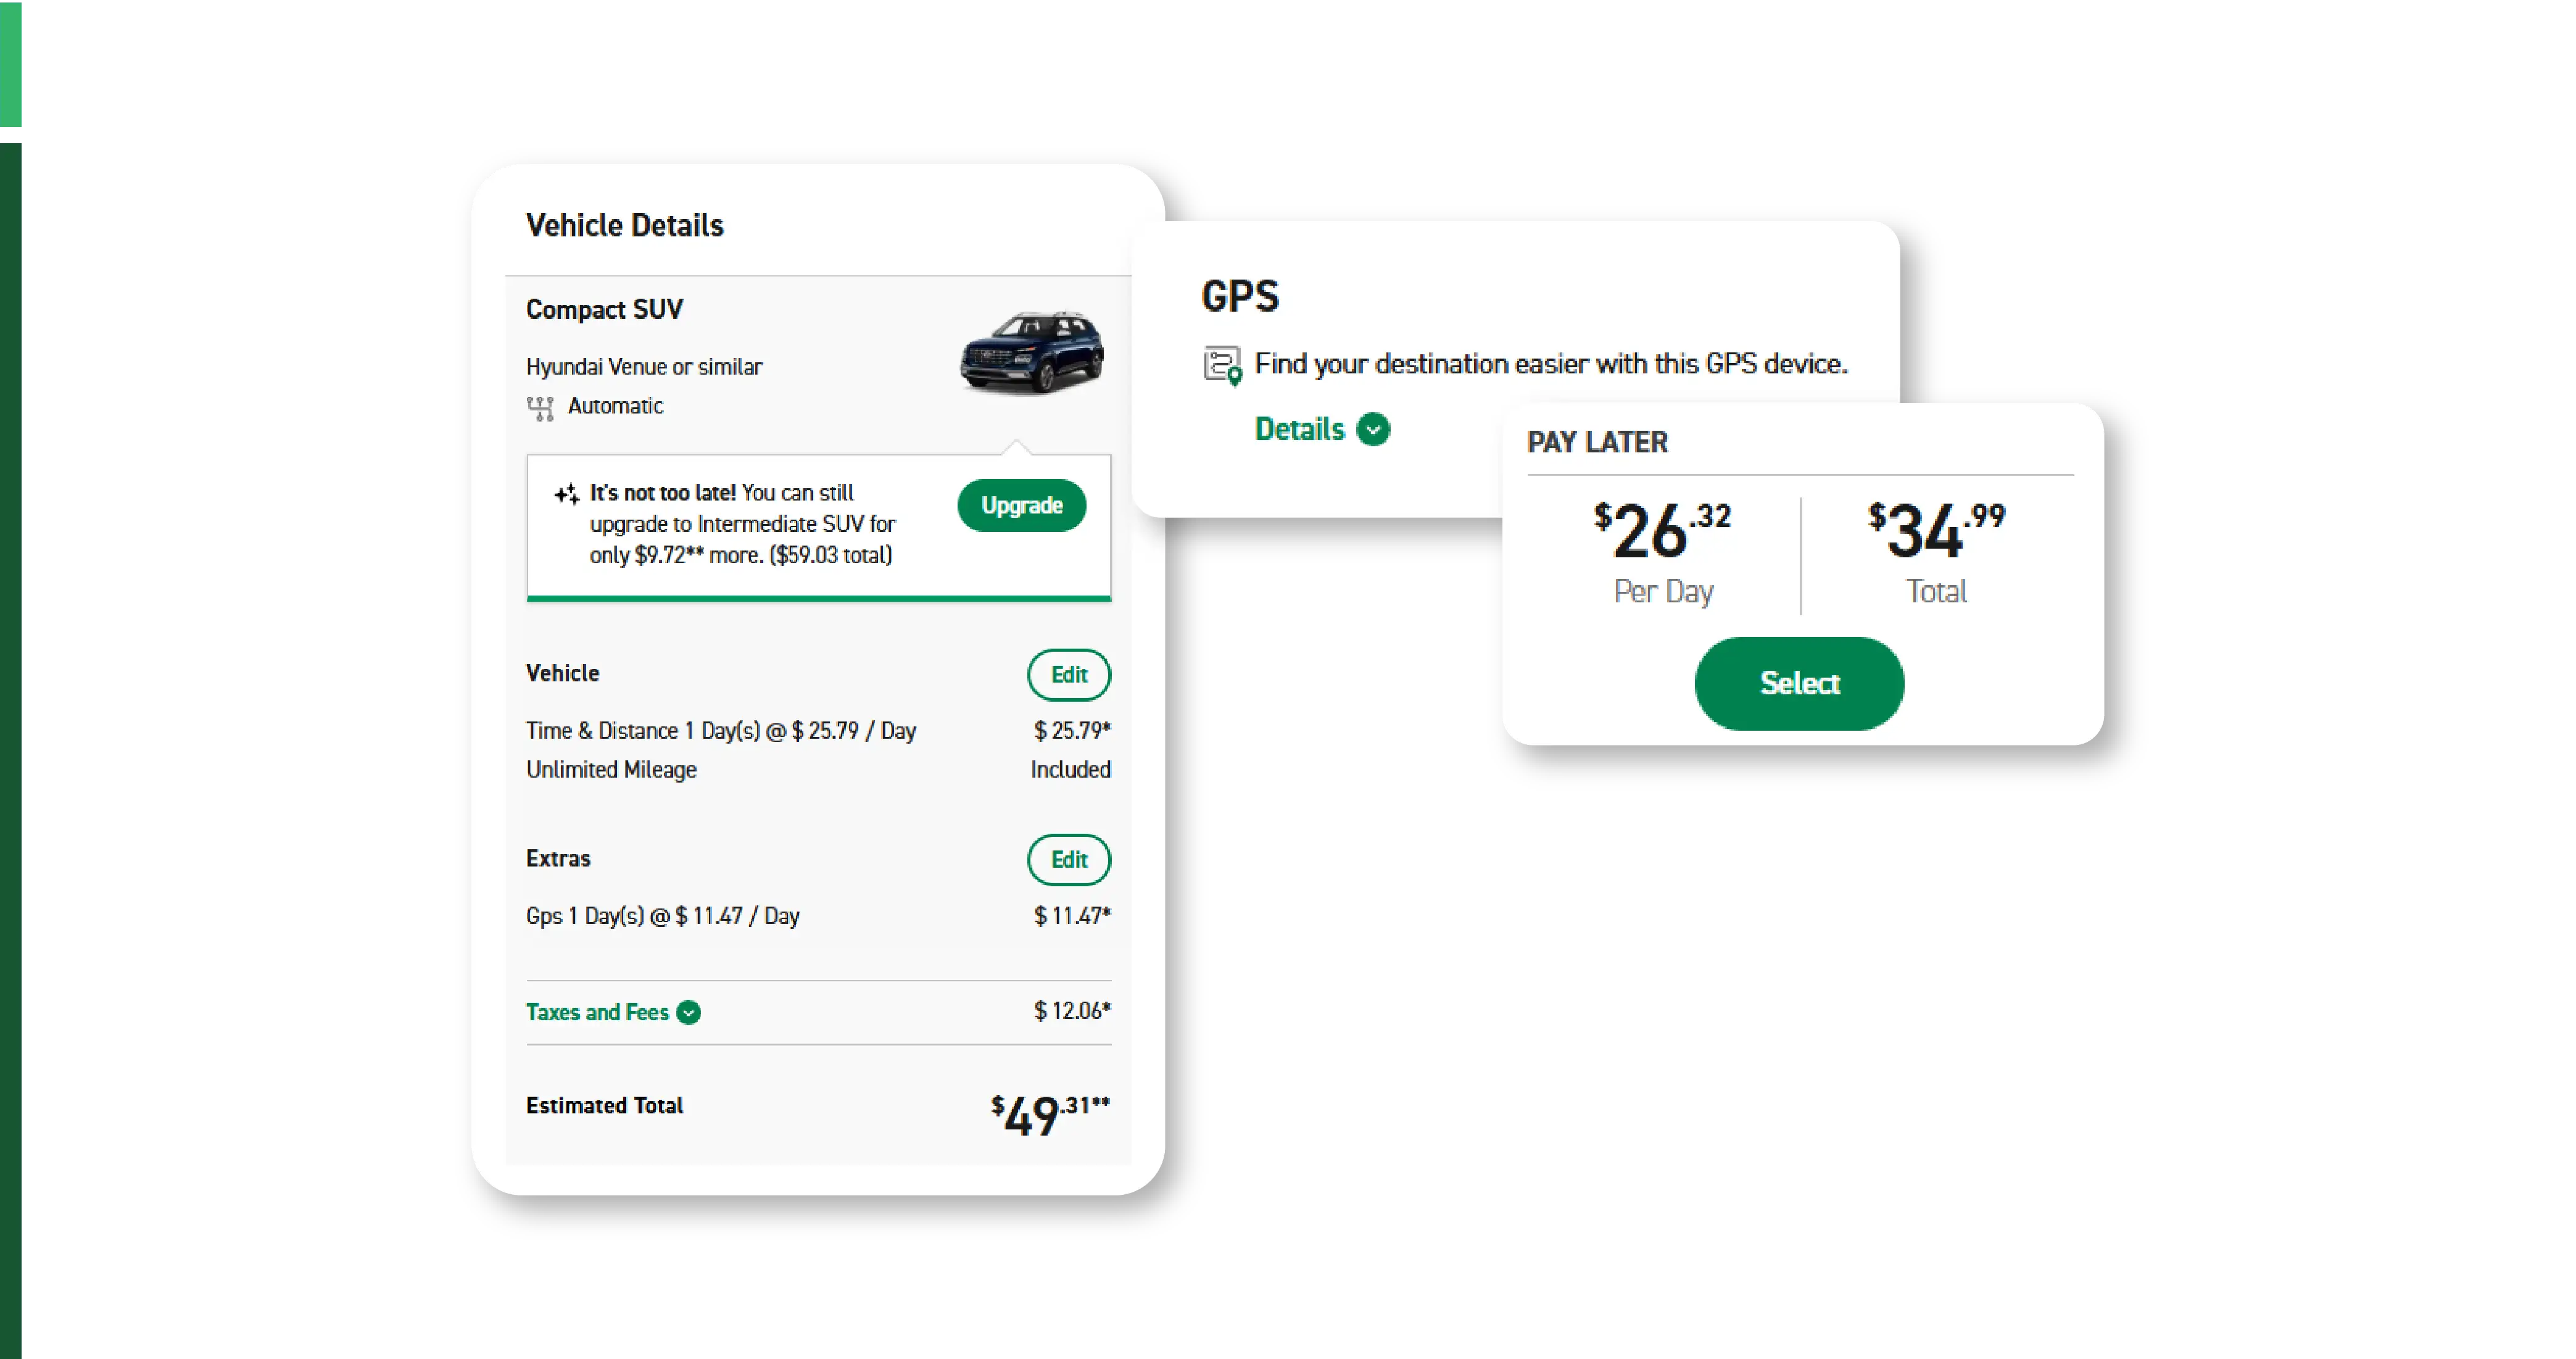This screenshot has width=2576, height=1359.
Task: Click the Vehicle Details heading
Action: pyautogui.click(x=624, y=226)
